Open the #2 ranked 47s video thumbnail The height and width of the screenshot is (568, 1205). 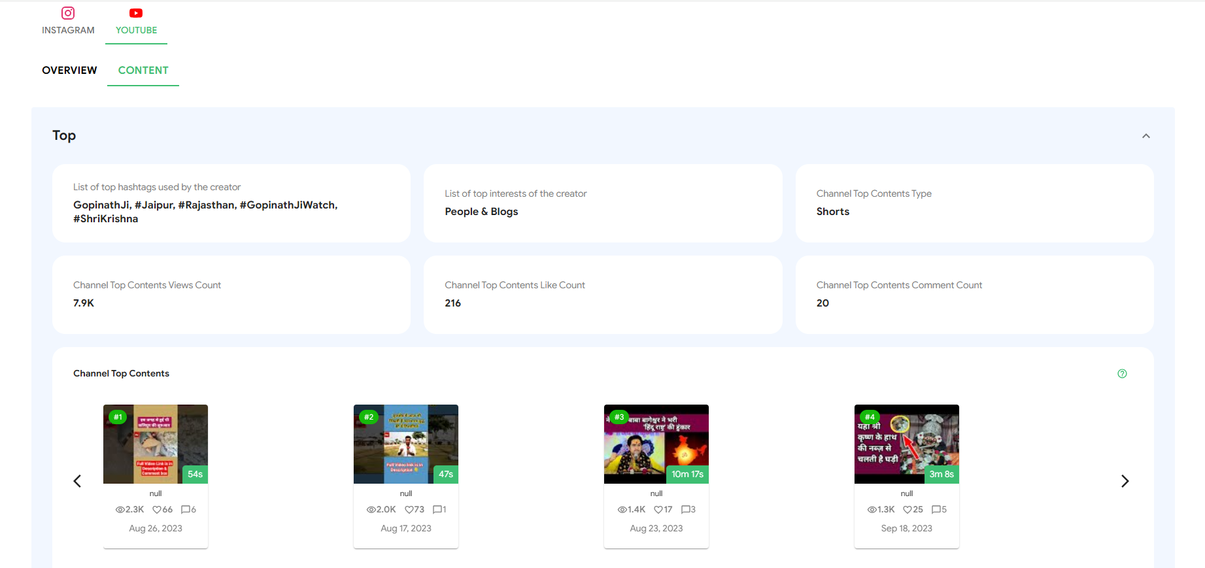406,444
